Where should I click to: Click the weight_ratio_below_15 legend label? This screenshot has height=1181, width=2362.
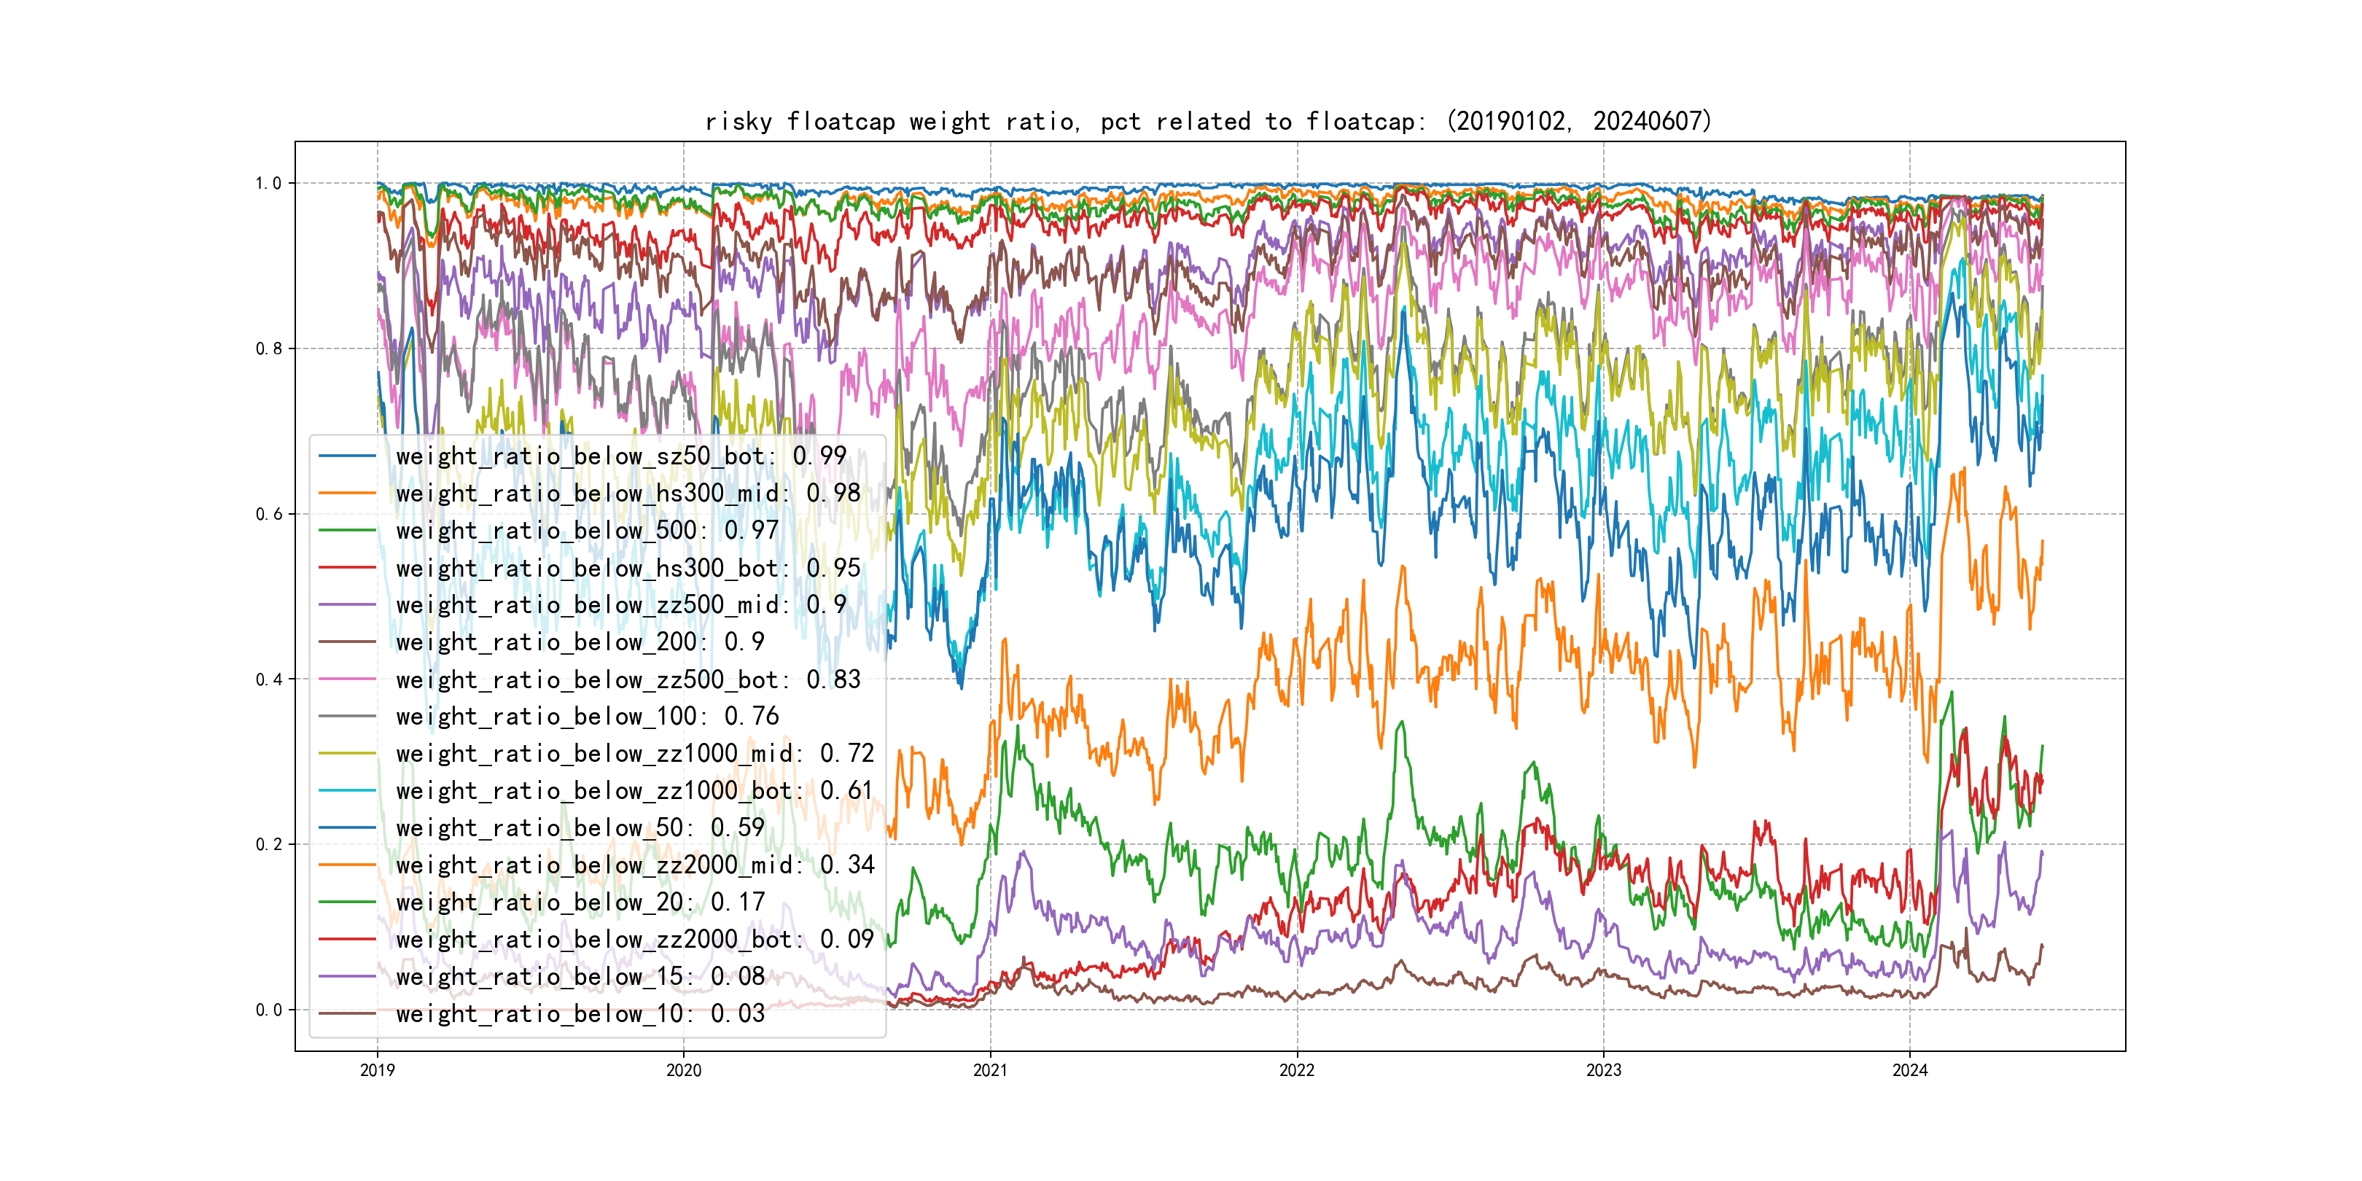coord(580,977)
